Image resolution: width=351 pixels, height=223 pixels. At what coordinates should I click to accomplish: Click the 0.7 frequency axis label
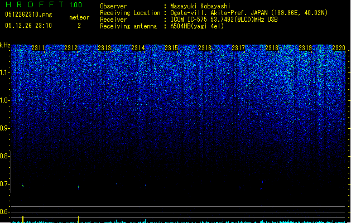coord(5,184)
